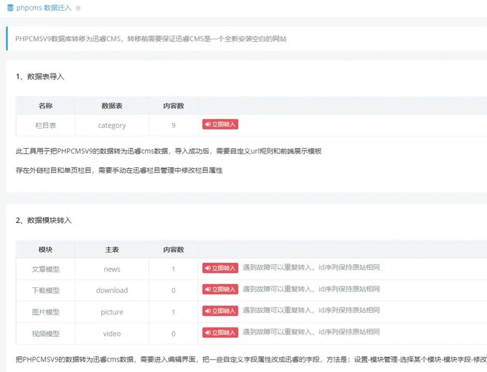Click the 下载模型 module cell
Screen dimensions: 487x372
pos(46,291)
